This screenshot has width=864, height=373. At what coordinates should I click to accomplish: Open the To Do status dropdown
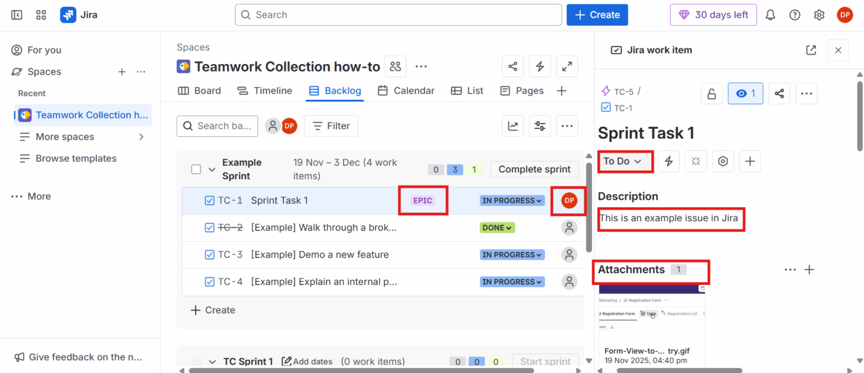tap(624, 161)
